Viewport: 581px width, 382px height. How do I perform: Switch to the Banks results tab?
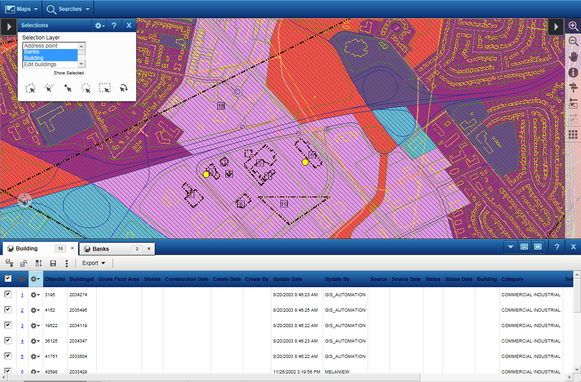tap(101, 249)
